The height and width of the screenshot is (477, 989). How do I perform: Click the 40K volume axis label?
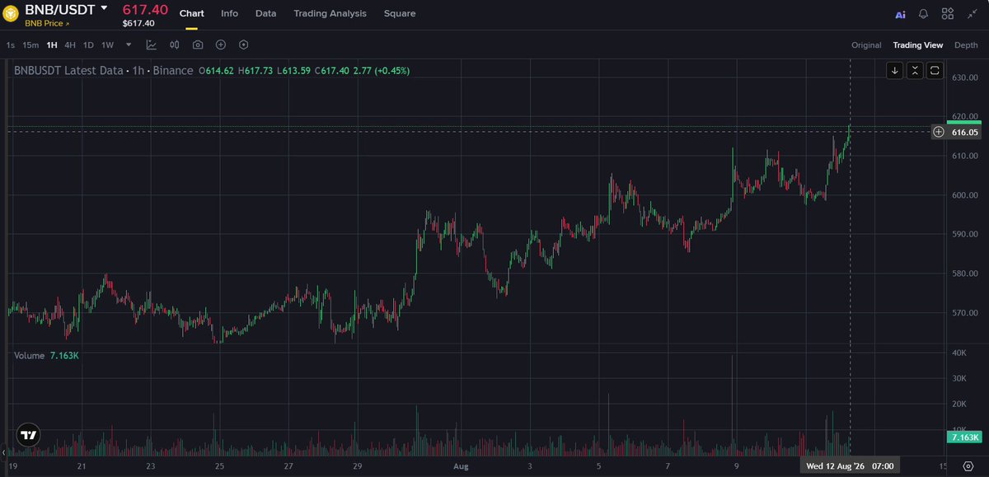coord(959,353)
